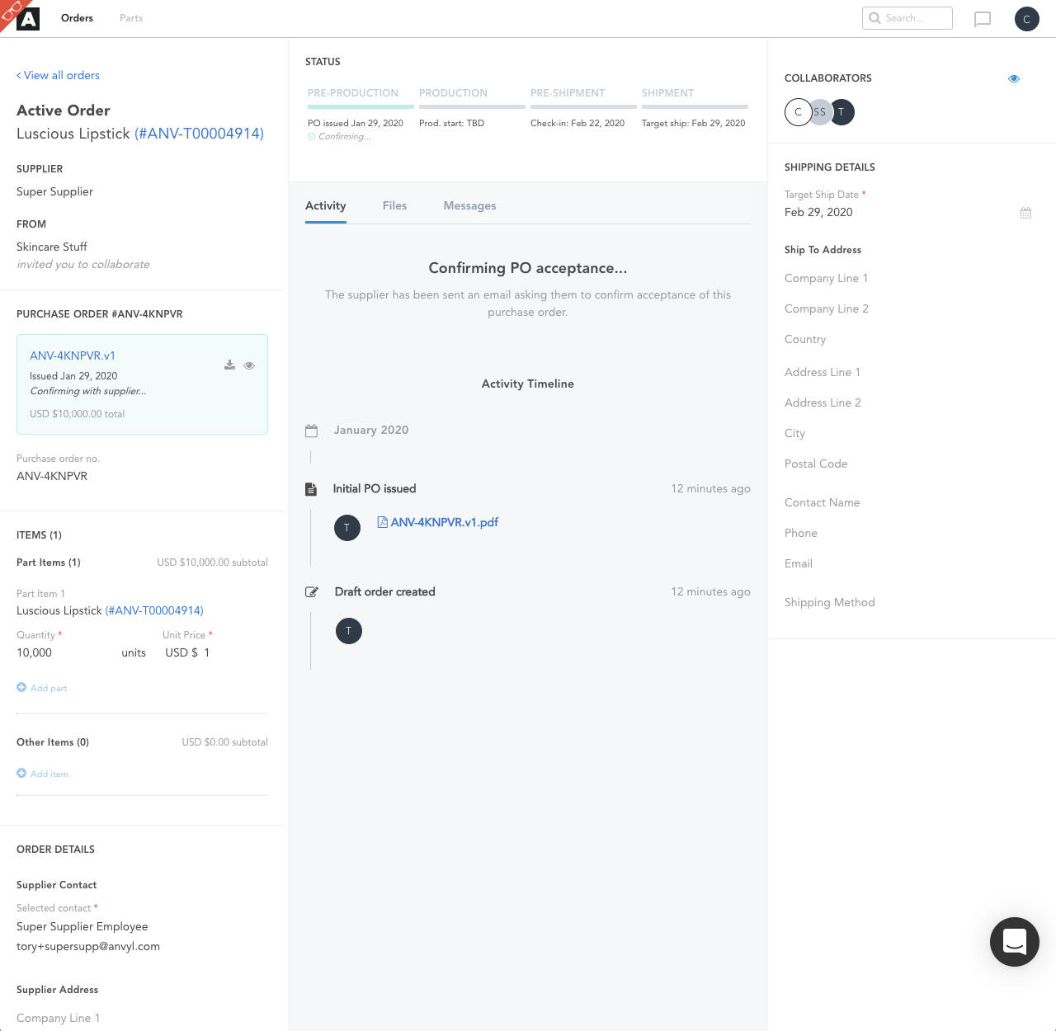Click the View all orders link
This screenshot has width=1056, height=1031.
(x=58, y=75)
